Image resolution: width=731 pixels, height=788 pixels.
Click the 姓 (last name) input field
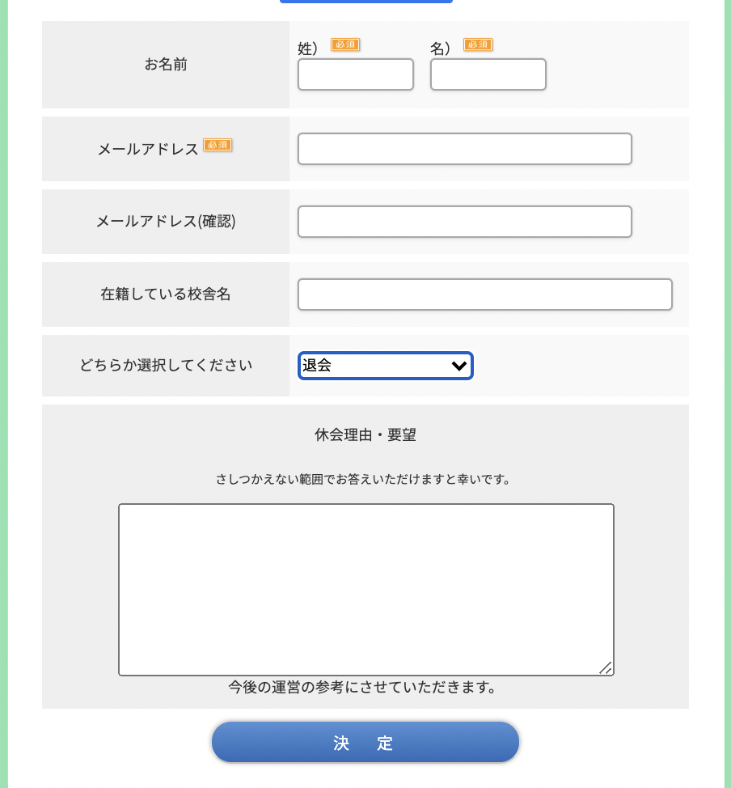coord(356,74)
